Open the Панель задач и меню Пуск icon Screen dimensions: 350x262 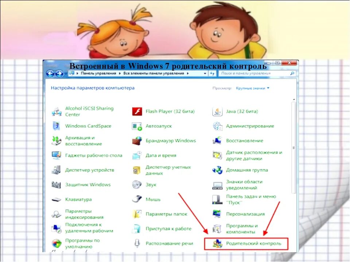tap(217, 199)
